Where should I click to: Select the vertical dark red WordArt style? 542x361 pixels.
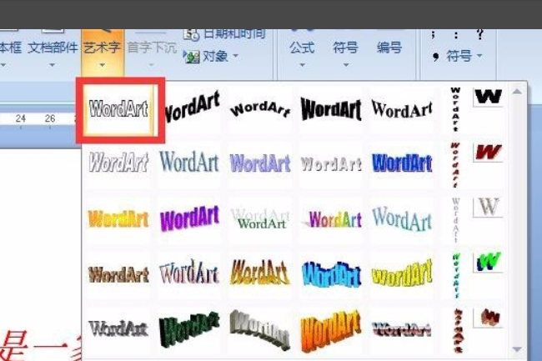[x=455, y=164]
